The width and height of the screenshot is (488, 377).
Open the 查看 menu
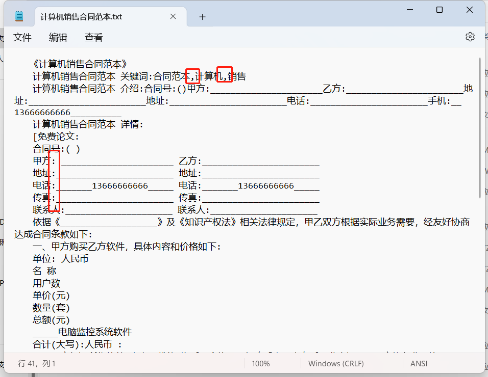94,38
